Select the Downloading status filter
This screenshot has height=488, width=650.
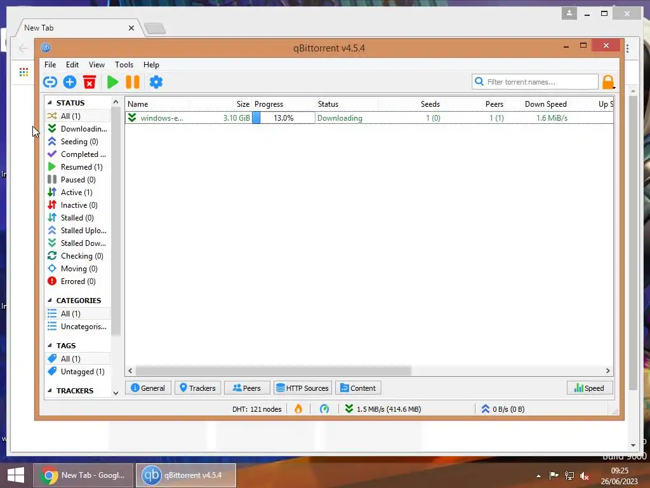click(x=77, y=128)
